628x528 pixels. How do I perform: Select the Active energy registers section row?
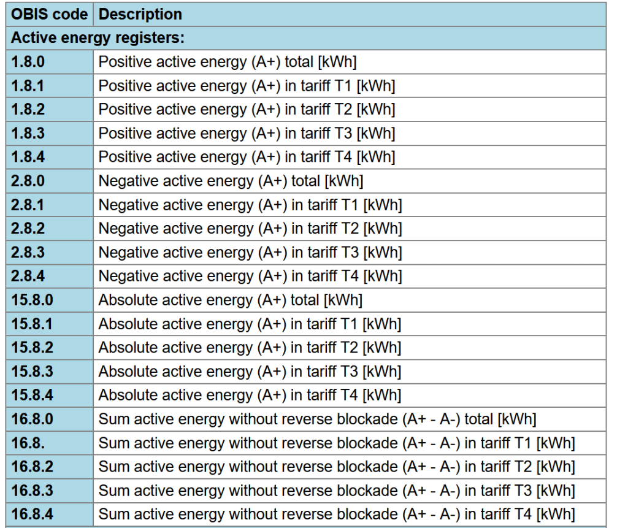tap(306, 38)
